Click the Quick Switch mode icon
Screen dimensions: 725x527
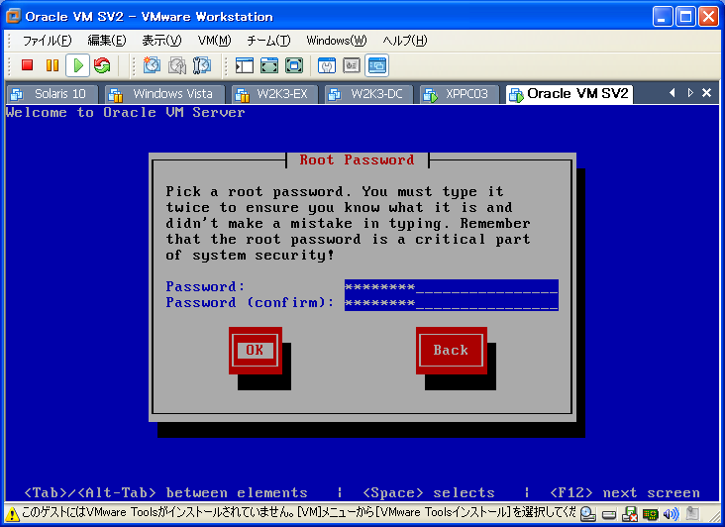(x=269, y=65)
